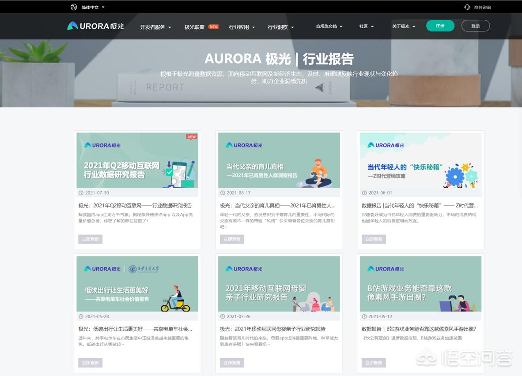The image size is (522, 376).
Task: Click the clock icon beside 2021-05-28
Action: tap(81, 316)
